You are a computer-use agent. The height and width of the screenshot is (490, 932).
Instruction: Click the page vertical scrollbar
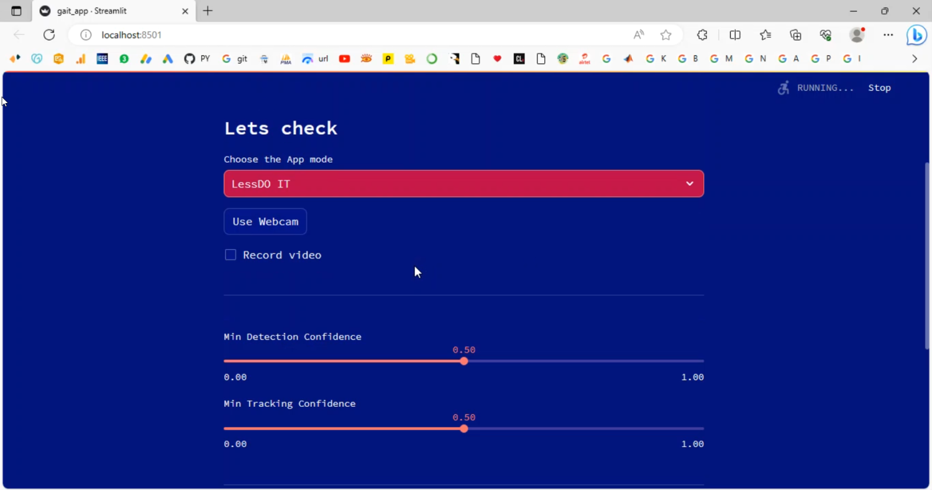[x=927, y=255]
